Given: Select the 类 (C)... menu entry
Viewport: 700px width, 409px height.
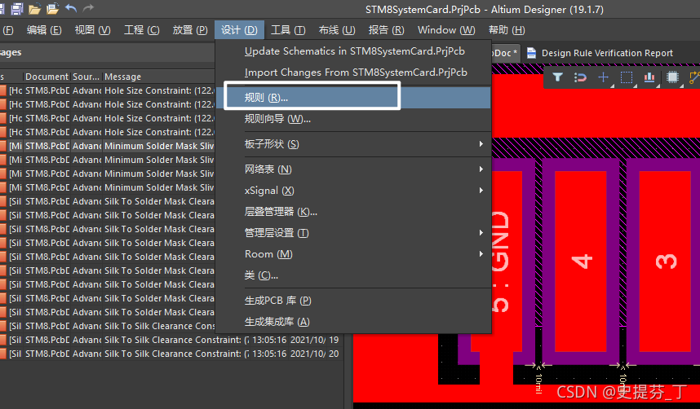Looking at the screenshot, I should click(353, 275).
